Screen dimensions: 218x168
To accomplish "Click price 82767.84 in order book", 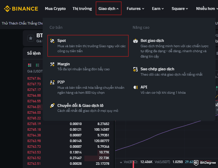I will pyautogui.click(x=34, y=78).
